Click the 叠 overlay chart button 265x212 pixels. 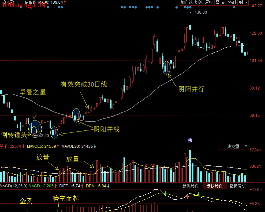(x=218, y=3)
